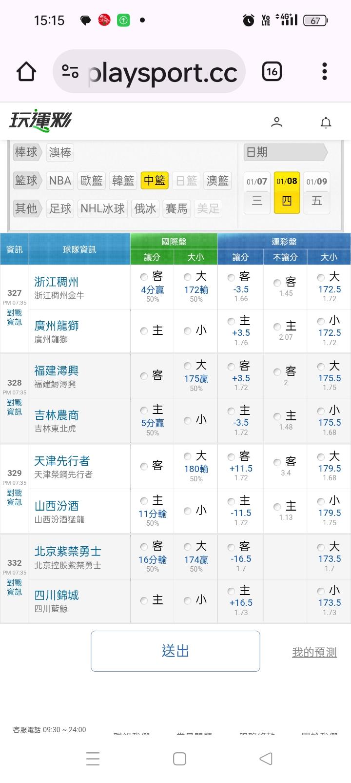Open the browser three-dot menu

point(325,72)
